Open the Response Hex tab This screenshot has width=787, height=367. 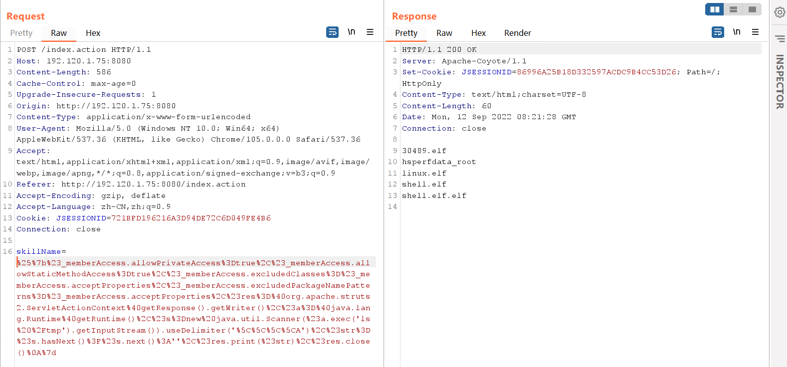[x=478, y=33]
